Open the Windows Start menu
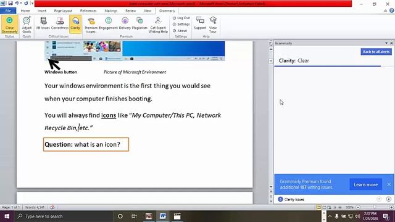The height and width of the screenshot is (222, 395). pyautogui.click(x=7, y=216)
